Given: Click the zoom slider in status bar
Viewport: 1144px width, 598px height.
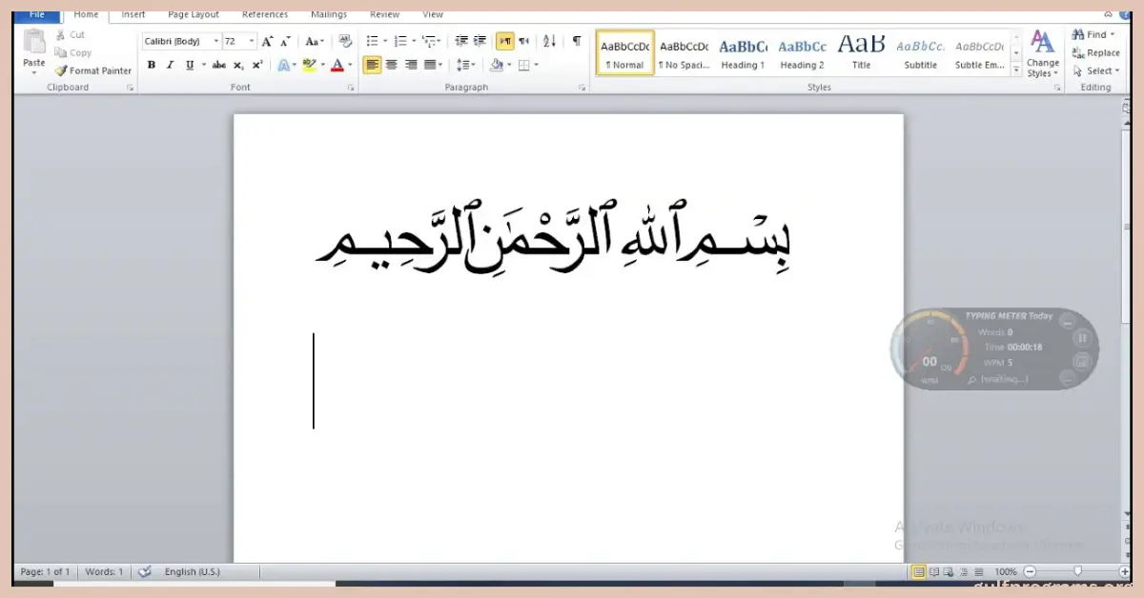Looking at the screenshot, I should [1077, 571].
